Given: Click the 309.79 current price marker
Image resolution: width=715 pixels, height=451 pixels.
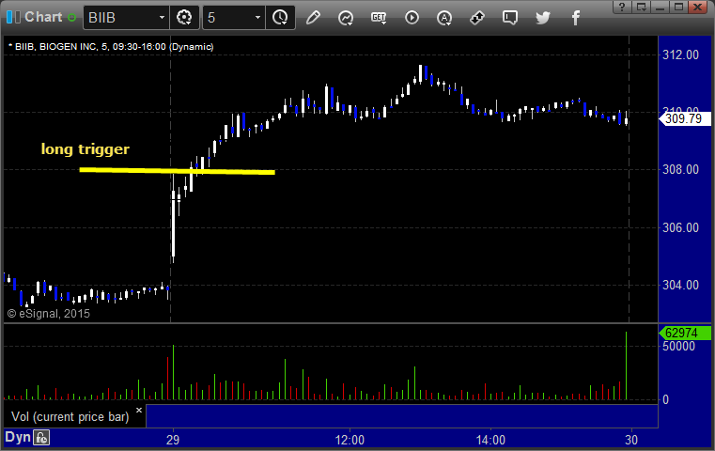Looking at the screenshot, I should pyautogui.click(x=685, y=119).
